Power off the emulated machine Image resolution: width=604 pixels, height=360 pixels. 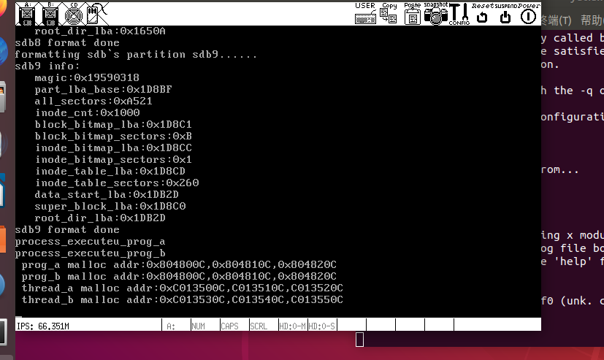(x=528, y=13)
